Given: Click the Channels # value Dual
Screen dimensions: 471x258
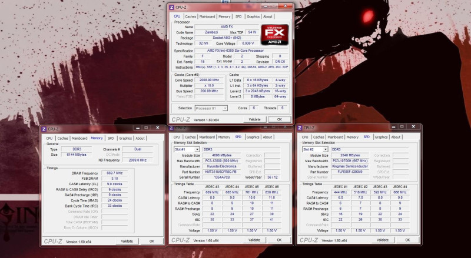Looking at the screenshot, I should [138, 149].
